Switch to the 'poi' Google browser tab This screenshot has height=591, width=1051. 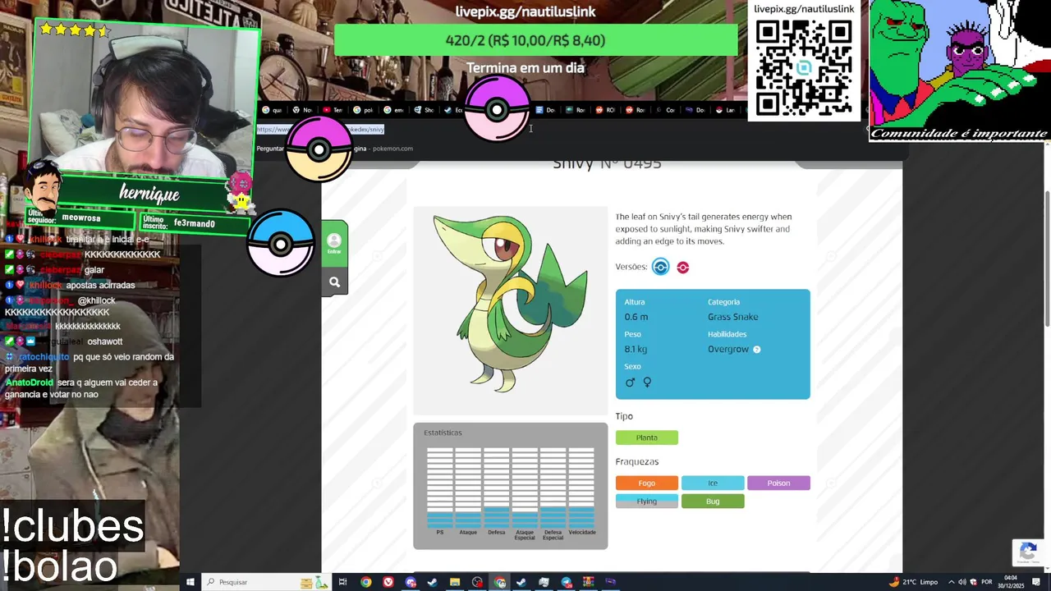point(364,110)
